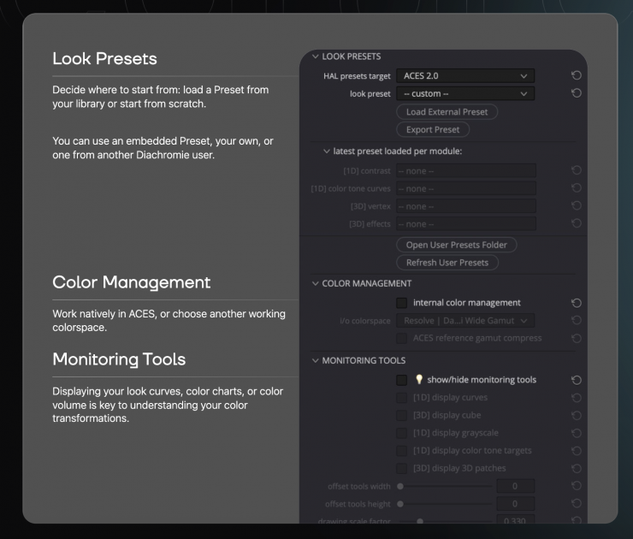Image resolution: width=633 pixels, height=539 pixels.
Task: Enable [1D] display curves checkbox
Action: pyautogui.click(x=401, y=398)
